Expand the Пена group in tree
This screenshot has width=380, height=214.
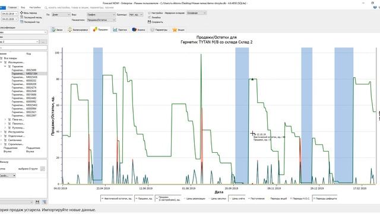5,119
